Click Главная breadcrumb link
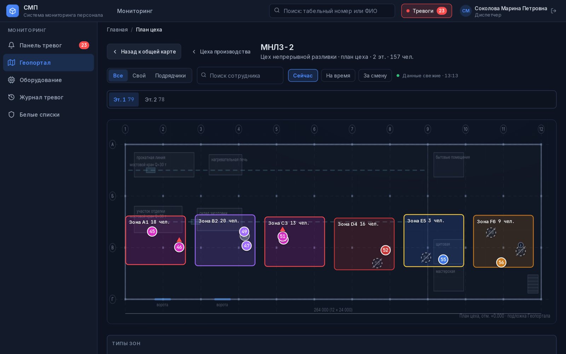 (x=117, y=30)
